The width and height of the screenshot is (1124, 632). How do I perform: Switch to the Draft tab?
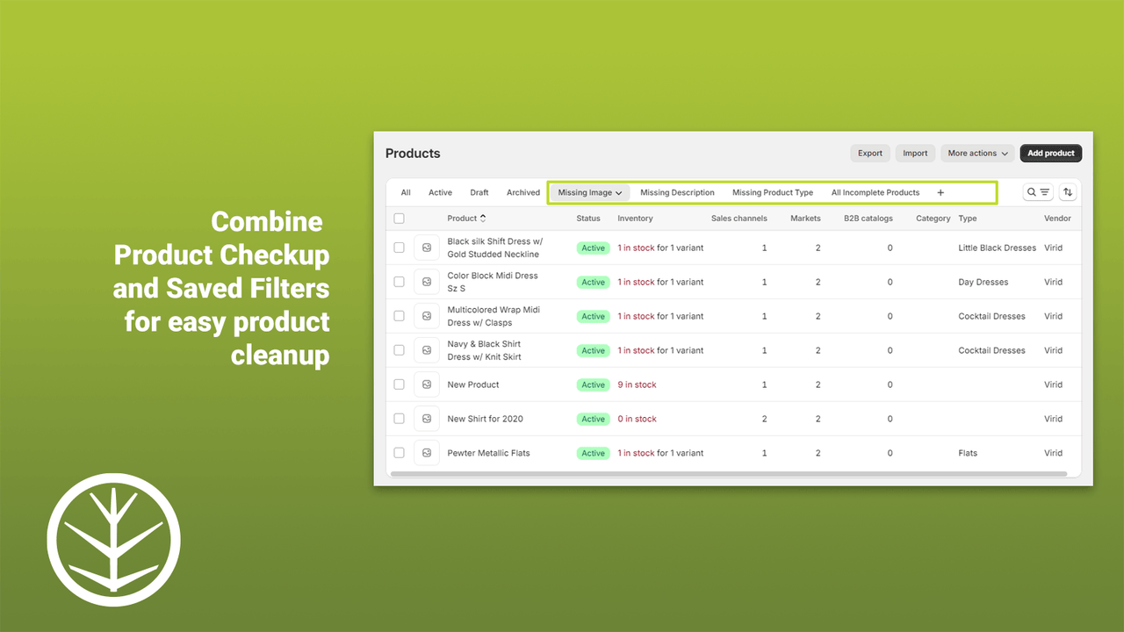pos(479,191)
